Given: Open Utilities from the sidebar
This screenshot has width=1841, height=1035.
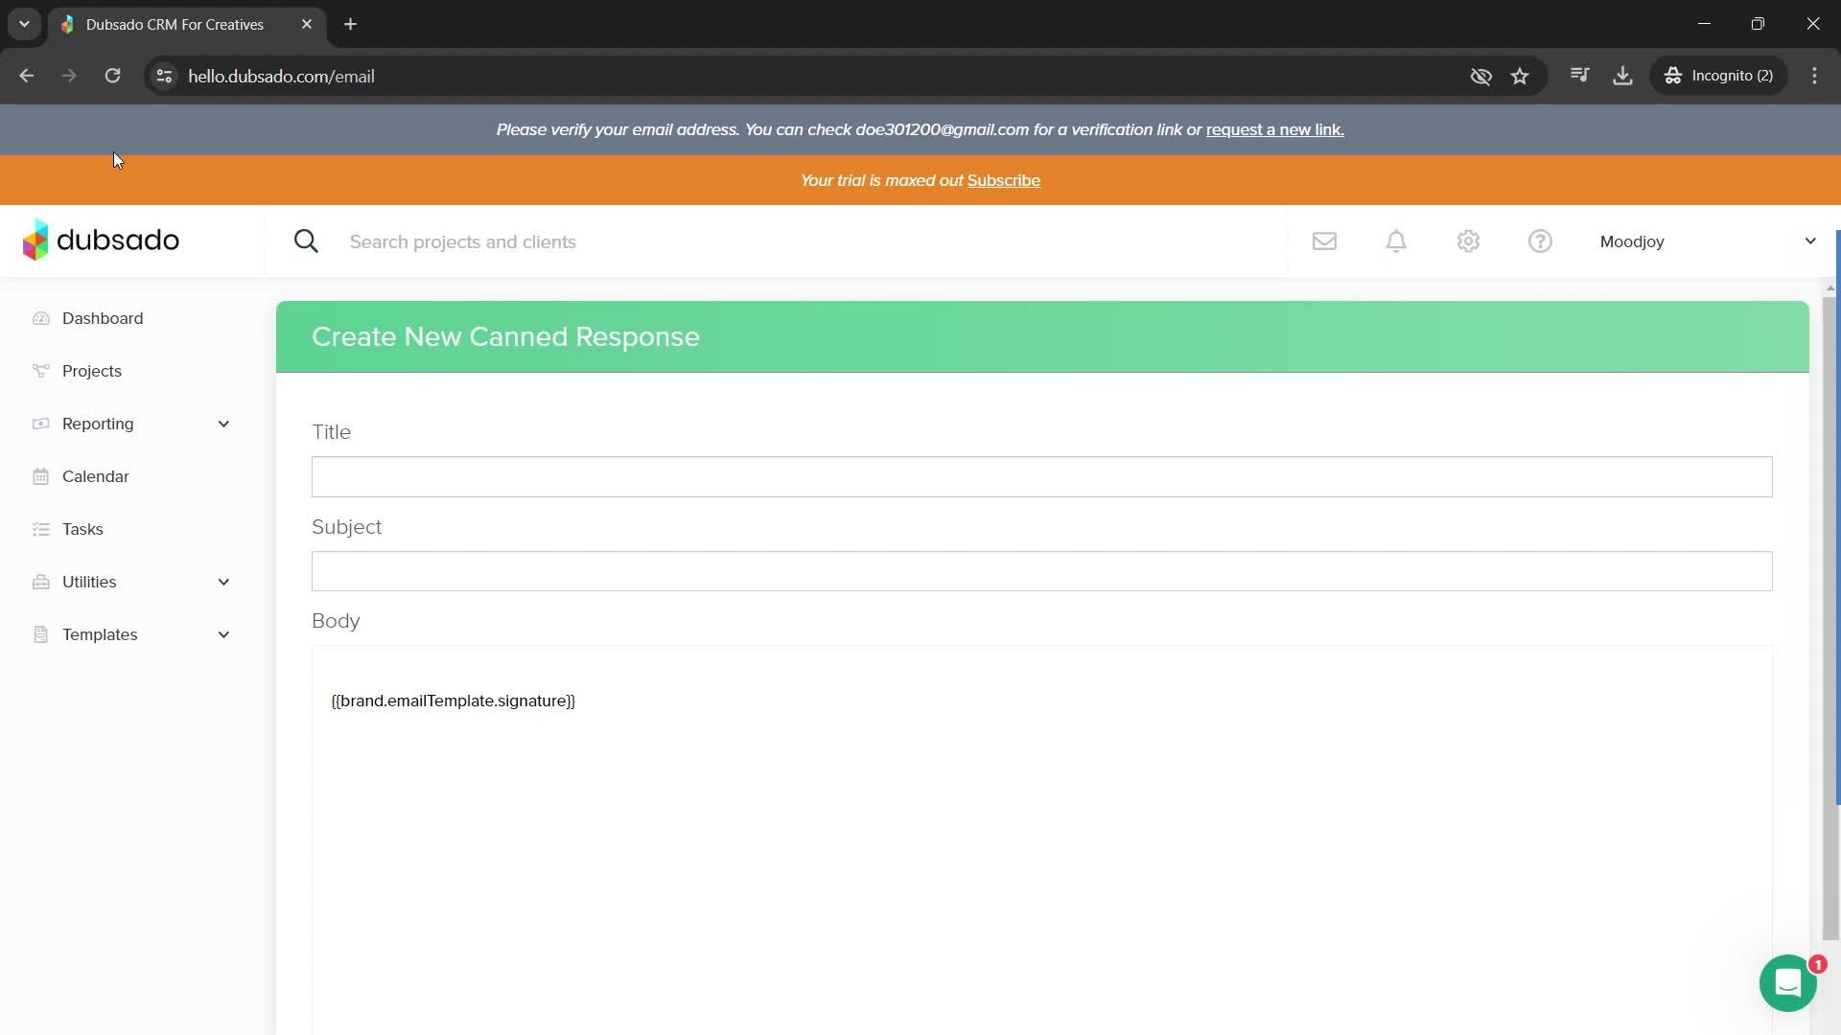Looking at the screenshot, I should click(x=89, y=582).
